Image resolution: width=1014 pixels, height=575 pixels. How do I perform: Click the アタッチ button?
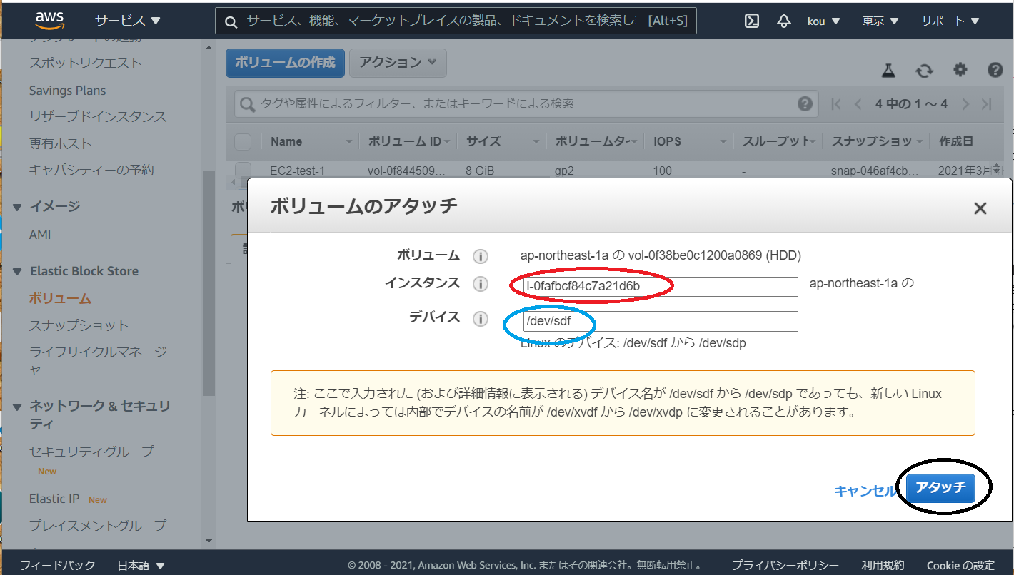(x=943, y=489)
